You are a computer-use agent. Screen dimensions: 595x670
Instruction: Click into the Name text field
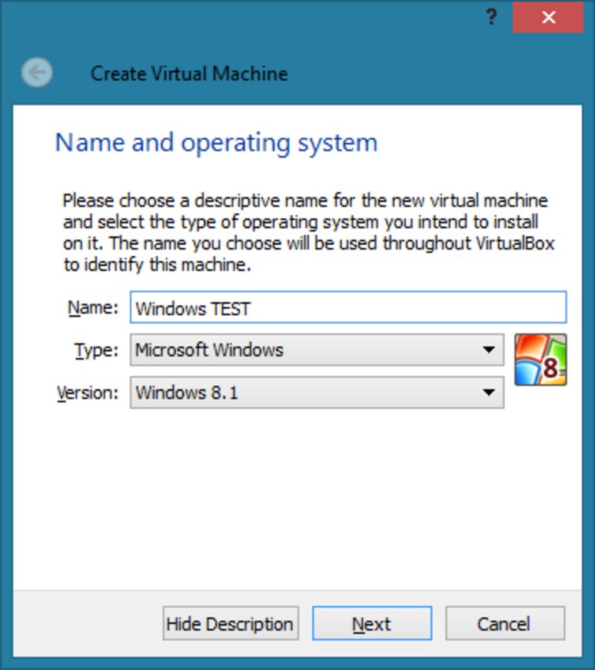(x=347, y=308)
